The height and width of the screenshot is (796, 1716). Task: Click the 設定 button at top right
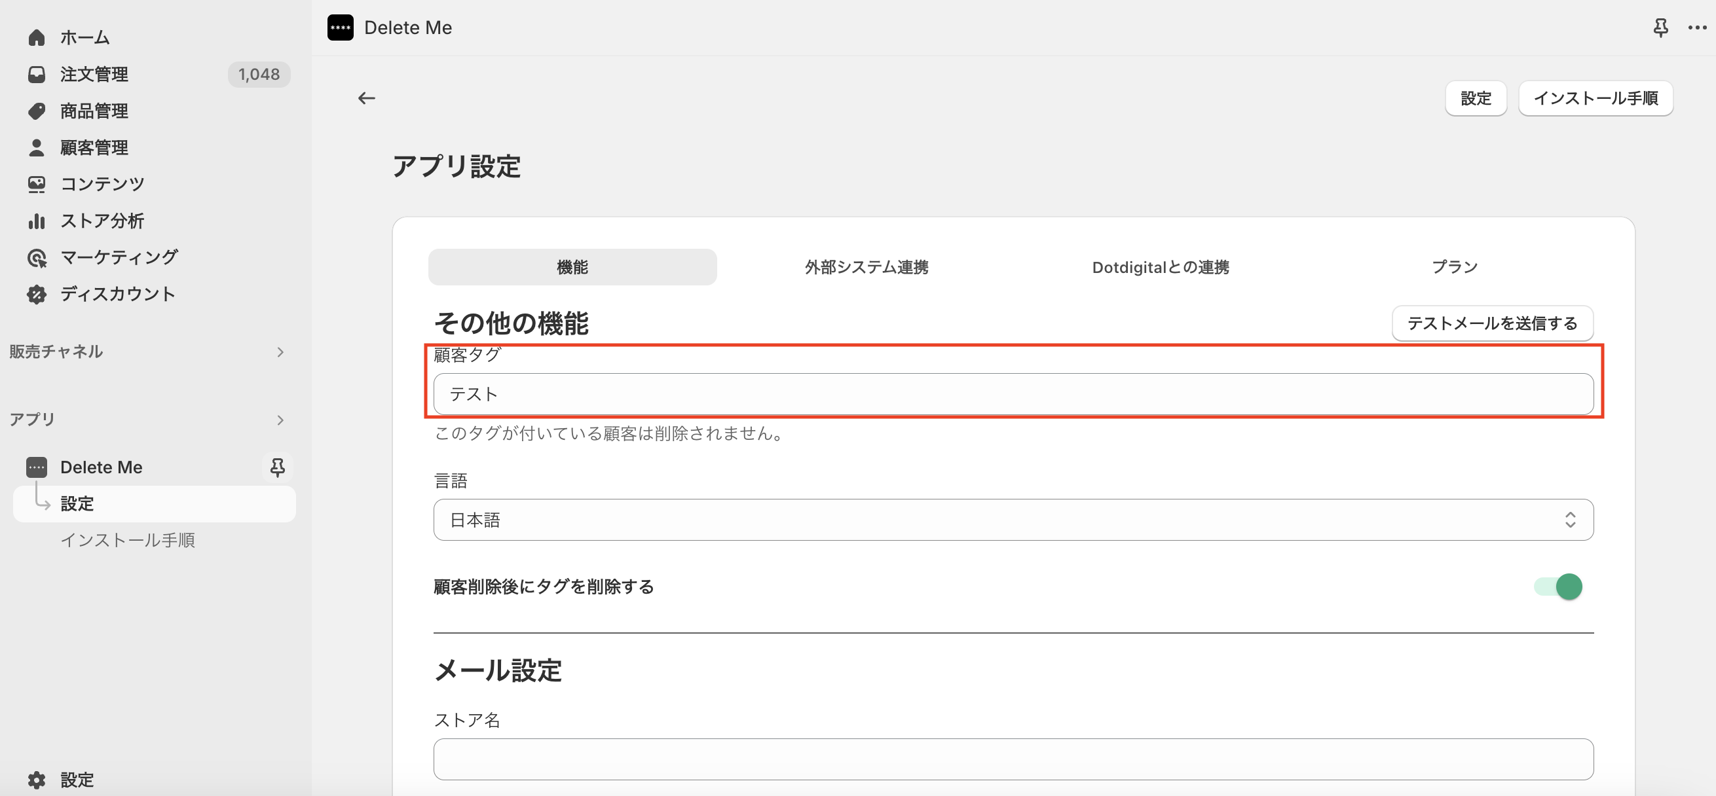pos(1476,98)
